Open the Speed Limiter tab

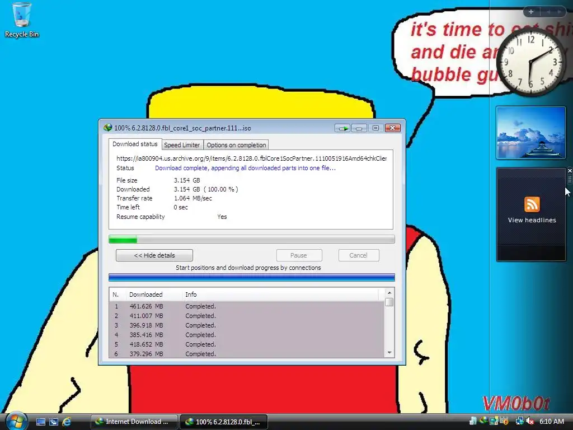click(x=182, y=145)
